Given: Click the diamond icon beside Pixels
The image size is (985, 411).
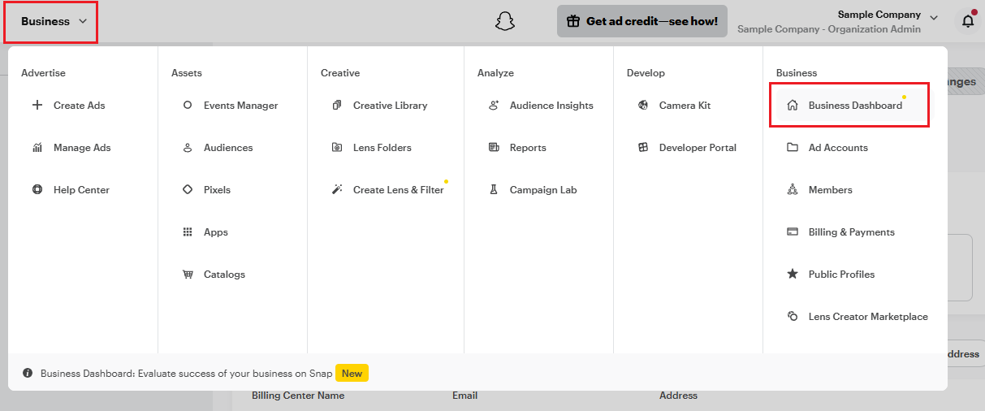Looking at the screenshot, I should click(x=188, y=190).
